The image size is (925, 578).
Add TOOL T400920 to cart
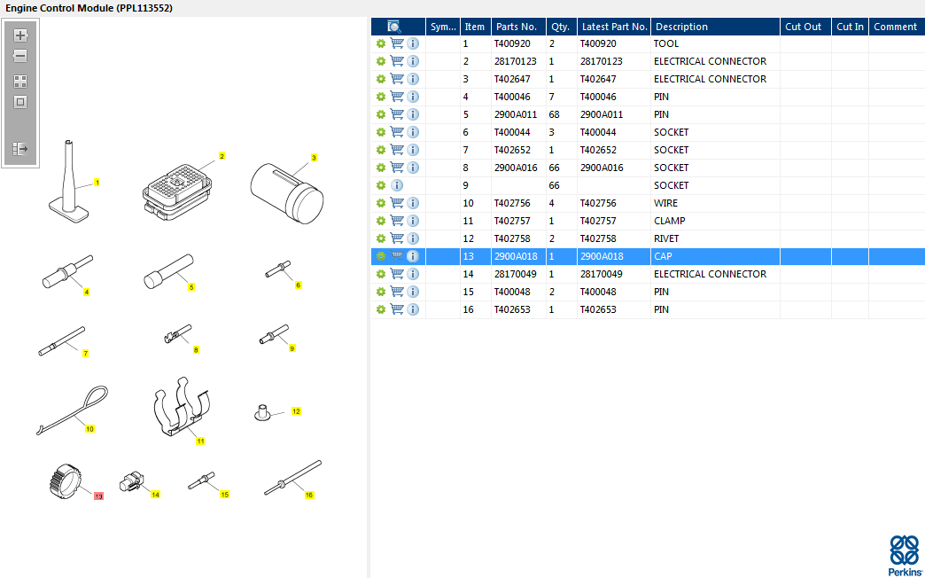pyautogui.click(x=397, y=43)
